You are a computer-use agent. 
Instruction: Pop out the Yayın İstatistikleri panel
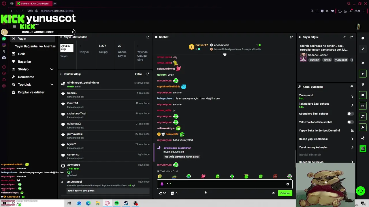148,37
